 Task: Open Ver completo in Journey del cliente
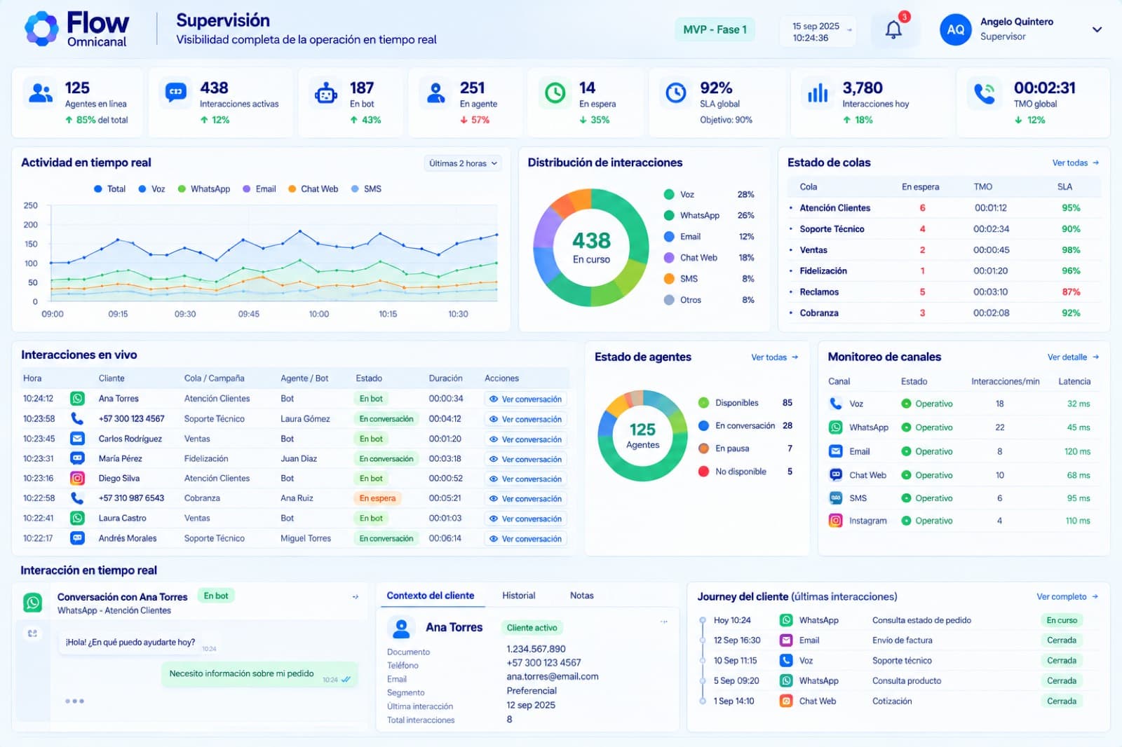pos(1067,596)
